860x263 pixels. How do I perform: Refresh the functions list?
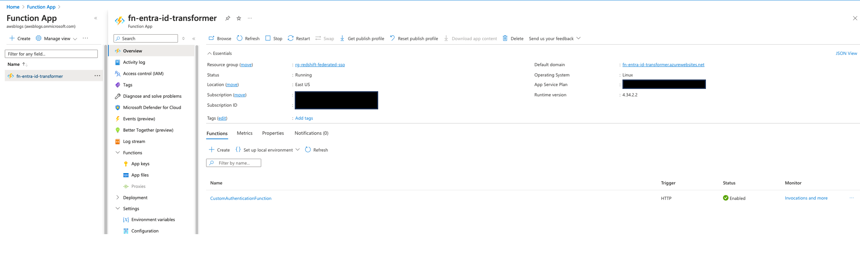click(316, 150)
